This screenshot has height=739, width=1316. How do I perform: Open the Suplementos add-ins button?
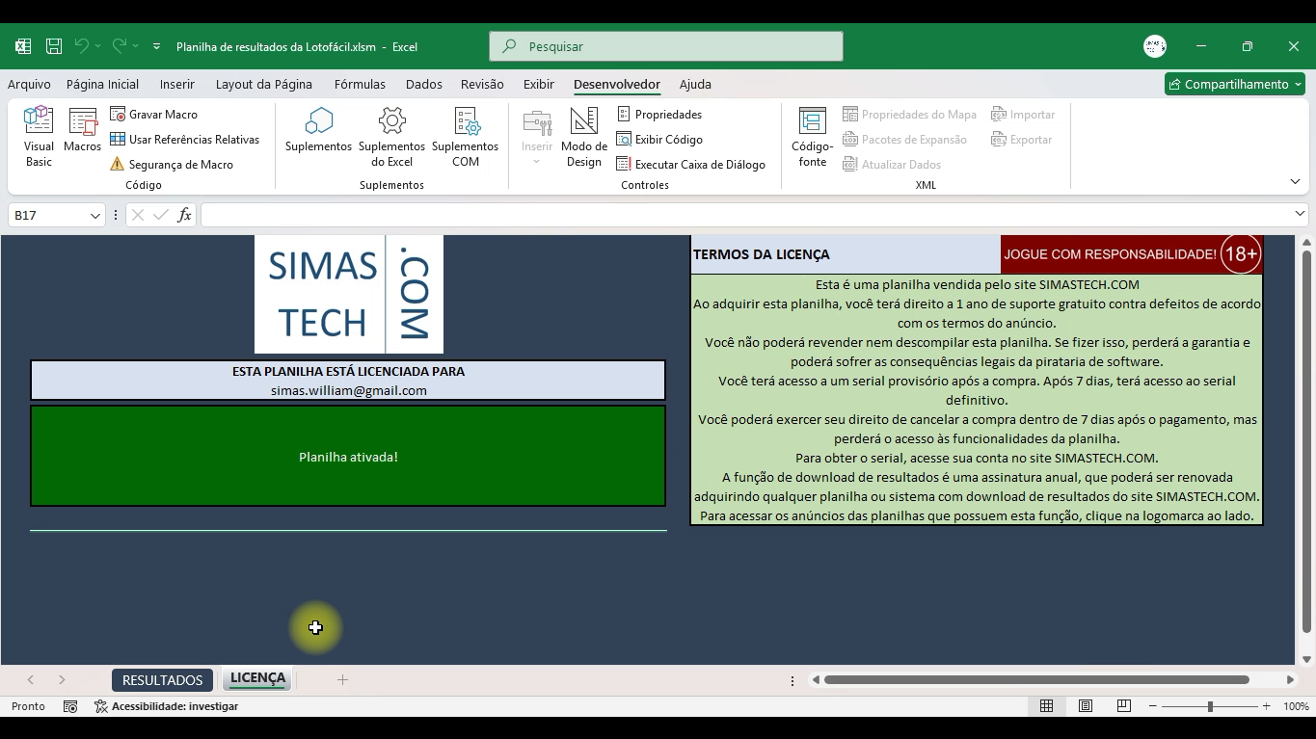click(318, 131)
